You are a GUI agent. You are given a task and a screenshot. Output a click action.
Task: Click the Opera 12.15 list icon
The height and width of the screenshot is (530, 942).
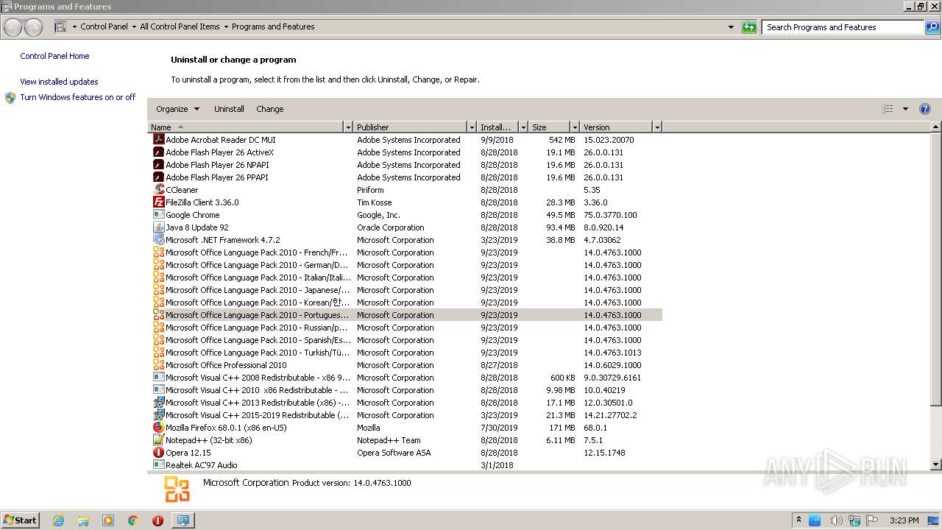point(158,452)
